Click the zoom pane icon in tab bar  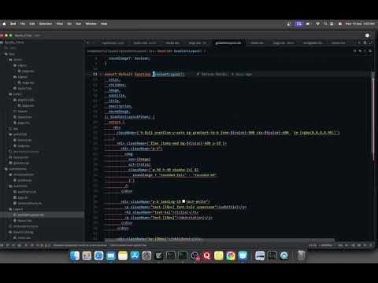pos(370,42)
